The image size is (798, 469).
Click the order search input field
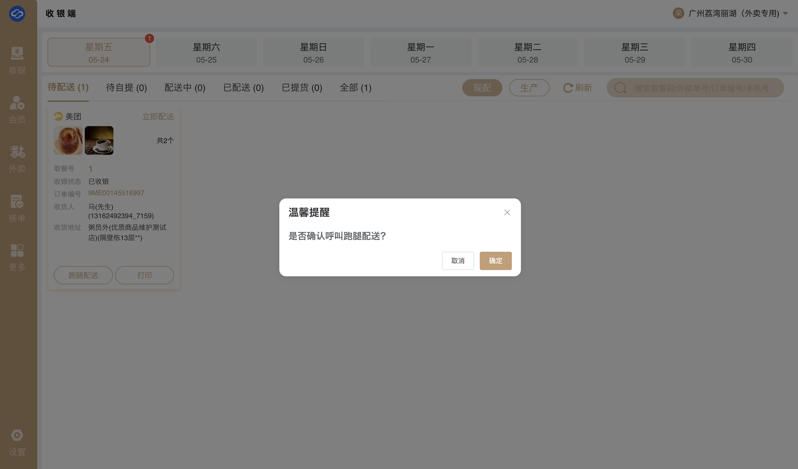pos(701,88)
